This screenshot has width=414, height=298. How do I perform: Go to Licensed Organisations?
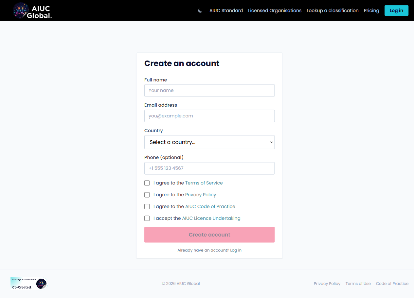click(x=275, y=10)
